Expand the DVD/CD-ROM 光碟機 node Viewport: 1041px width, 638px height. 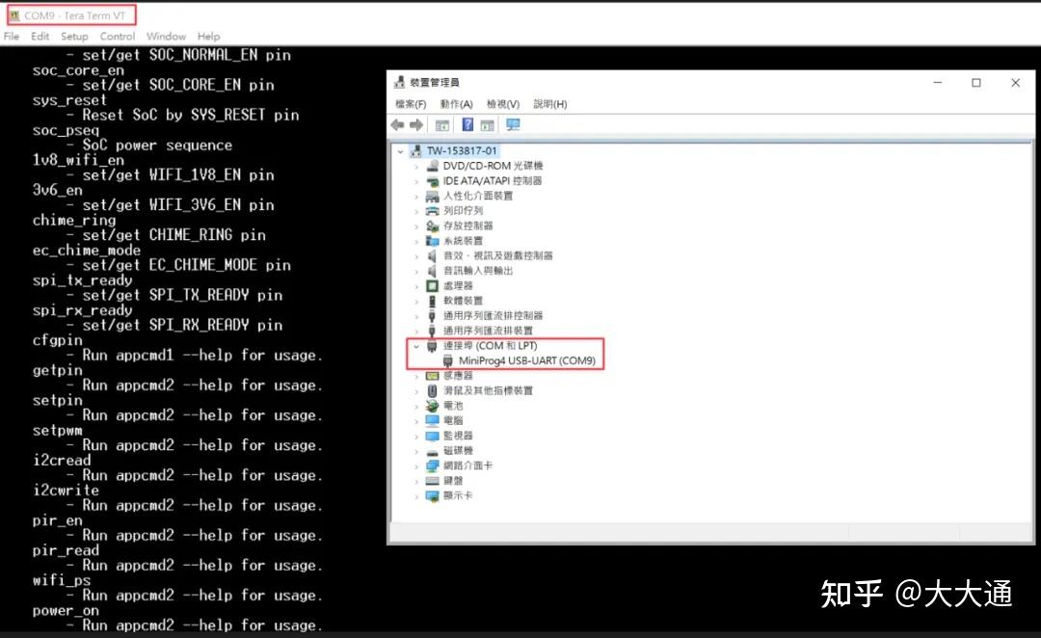tap(415, 165)
